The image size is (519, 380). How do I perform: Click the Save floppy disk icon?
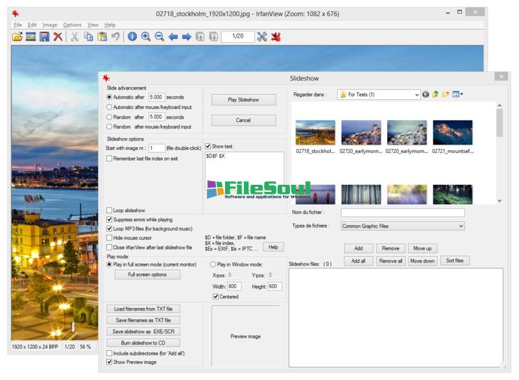coord(44,37)
